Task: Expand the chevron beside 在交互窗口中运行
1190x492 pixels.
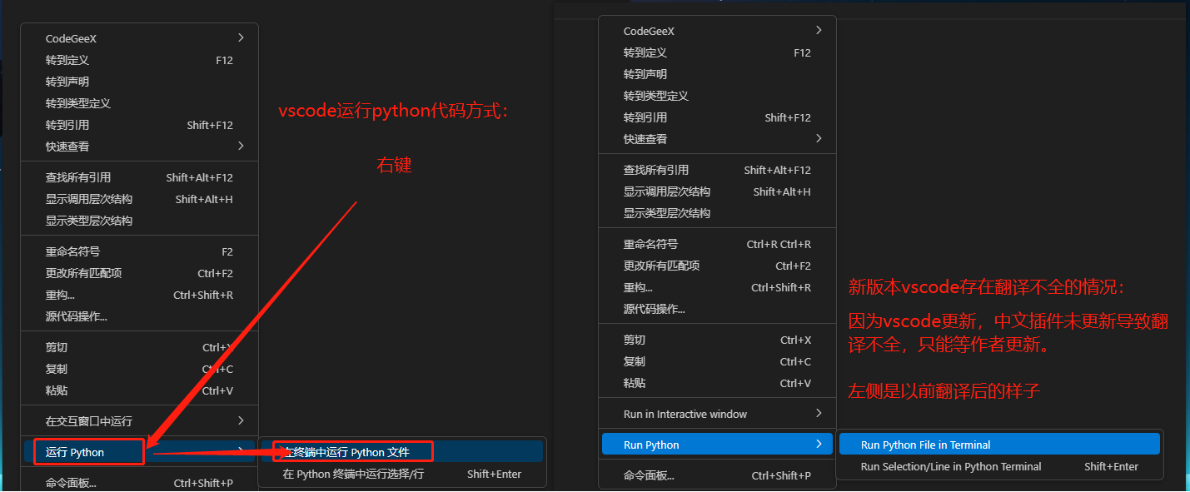Action: click(x=241, y=420)
